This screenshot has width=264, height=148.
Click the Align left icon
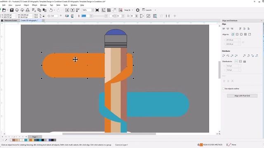tap(224, 29)
